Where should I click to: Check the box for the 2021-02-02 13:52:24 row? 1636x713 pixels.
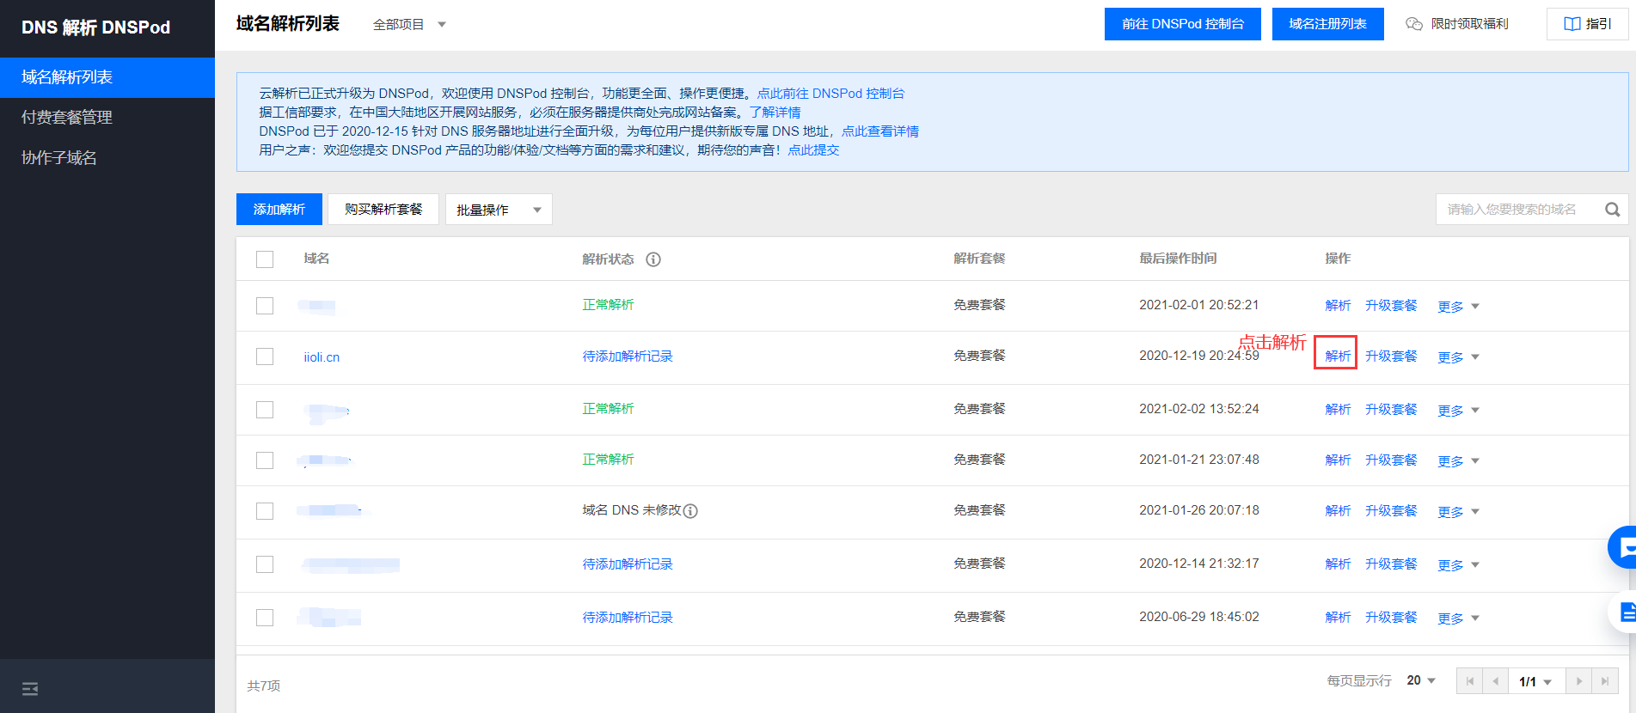(265, 410)
